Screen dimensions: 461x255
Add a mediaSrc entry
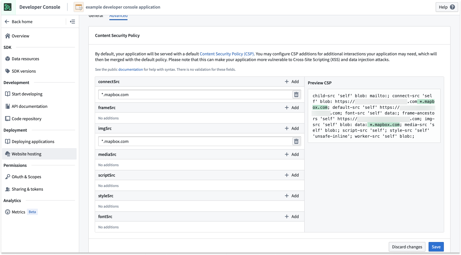292,154
